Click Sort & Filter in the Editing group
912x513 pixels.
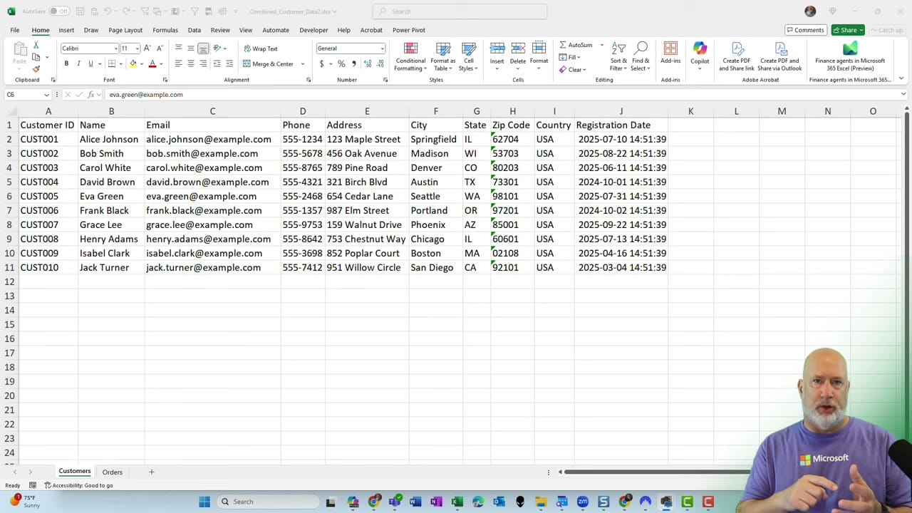pos(618,57)
